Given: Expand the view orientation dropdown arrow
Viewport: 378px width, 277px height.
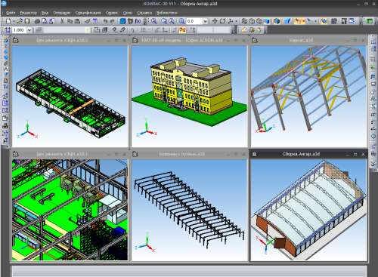Looking at the screenshot, I should tap(237, 21).
